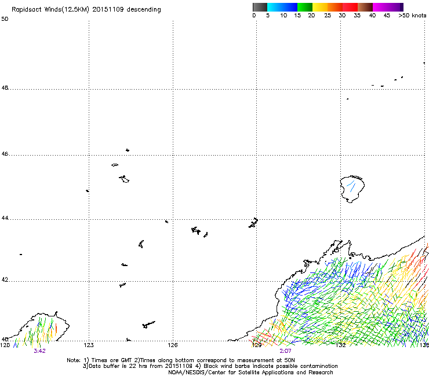Click the longitude label '126' on bottom axis
The image size is (429, 376).
[173, 345]
